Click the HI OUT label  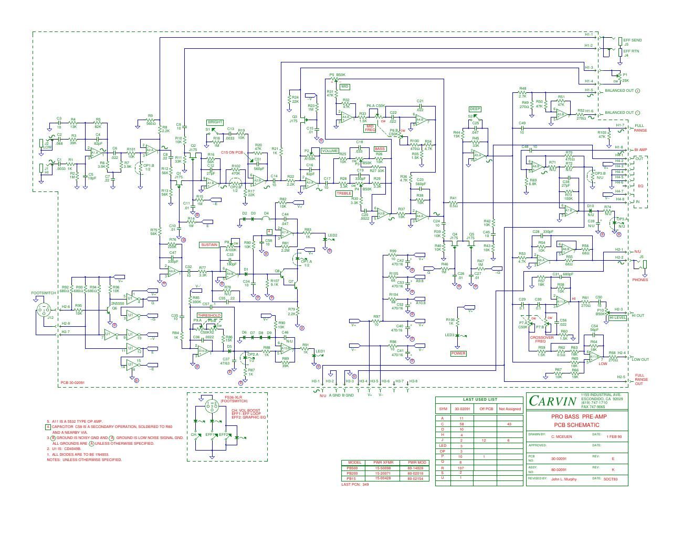(638, 315)
